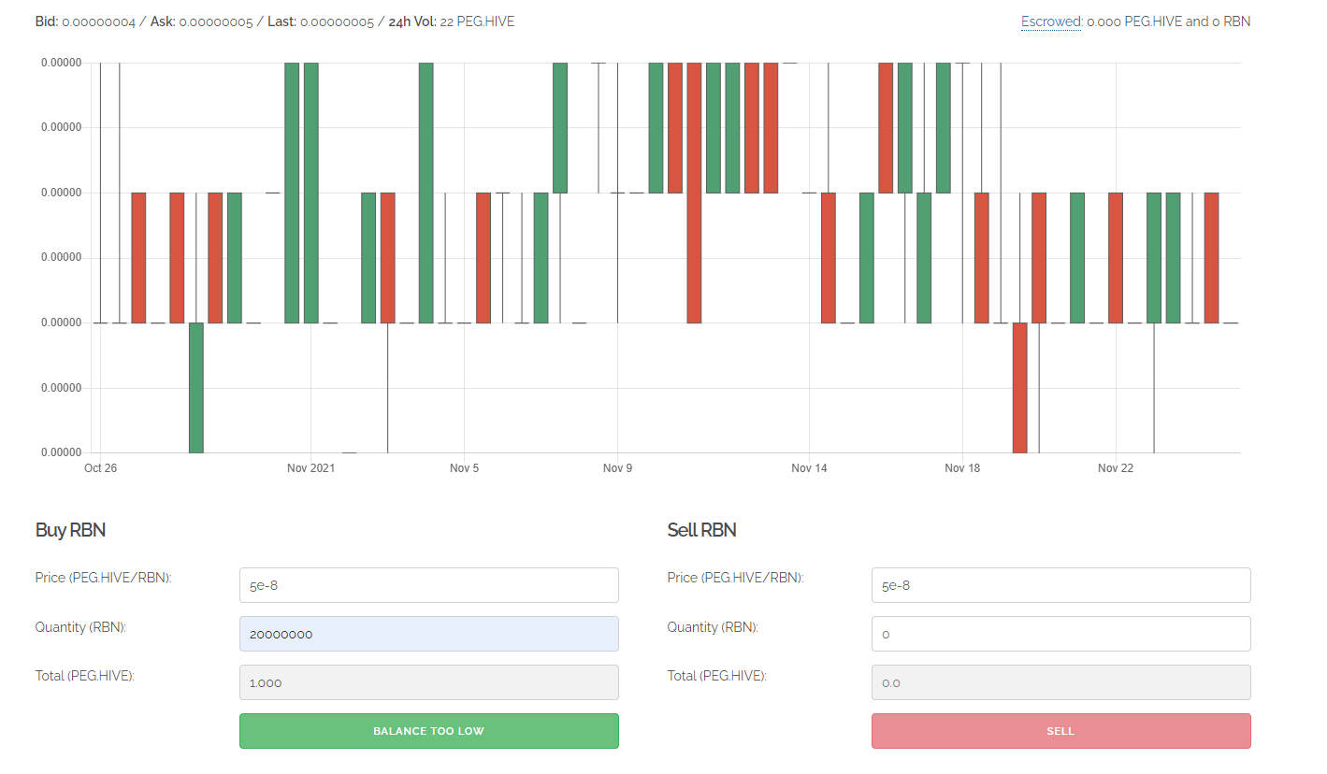
Task: Click escrowed balance text '0.000 PEG.HIVE and 0 RBN'
Action: click(x=1168, y=21)
